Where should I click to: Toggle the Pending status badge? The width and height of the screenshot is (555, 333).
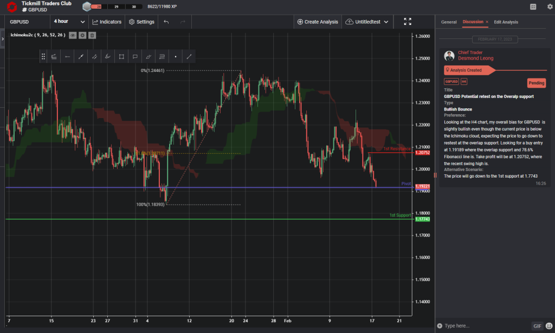point(537,83)
